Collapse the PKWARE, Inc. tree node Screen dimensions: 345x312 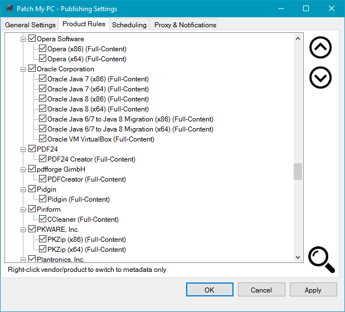(23, 230)
